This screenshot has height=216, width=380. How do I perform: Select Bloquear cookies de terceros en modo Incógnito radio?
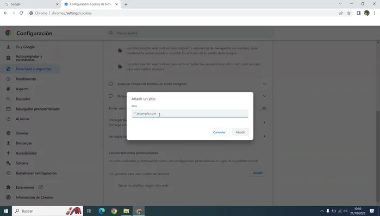(110, 84)
